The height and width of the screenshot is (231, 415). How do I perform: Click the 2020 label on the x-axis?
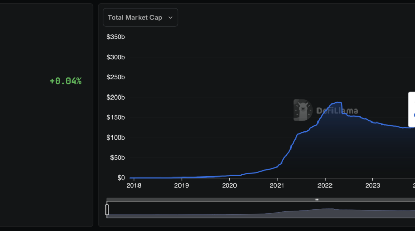[229, 185]
